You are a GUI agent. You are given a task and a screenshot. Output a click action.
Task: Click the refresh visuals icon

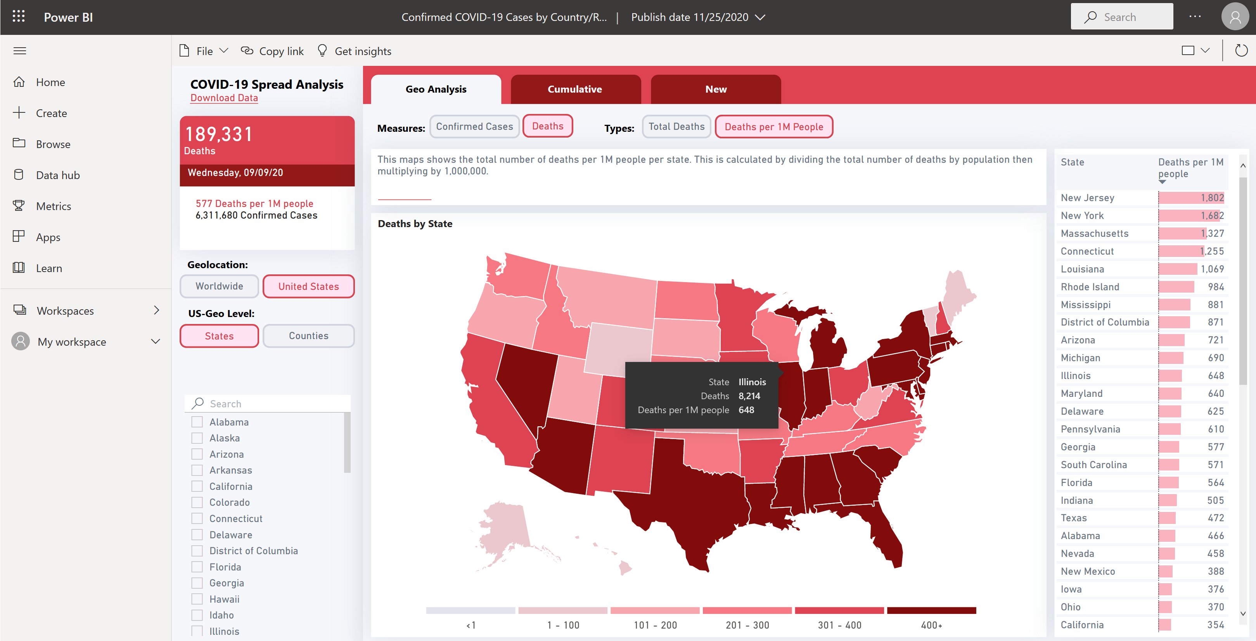point(1241,51)
